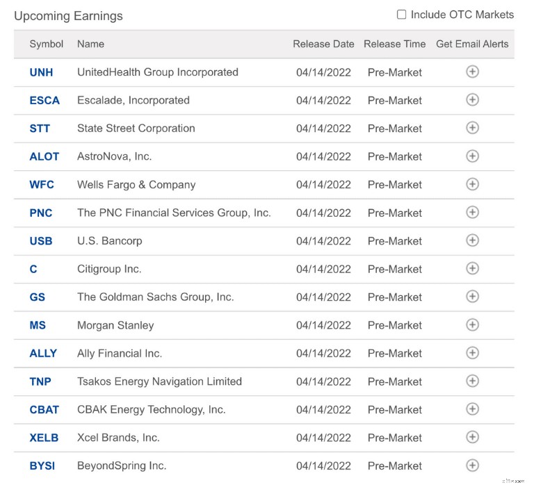This screenshot has height=485, width=534.
Task: Click Pre-Market in the Morgan Stanley row
Action: (395, 325)
